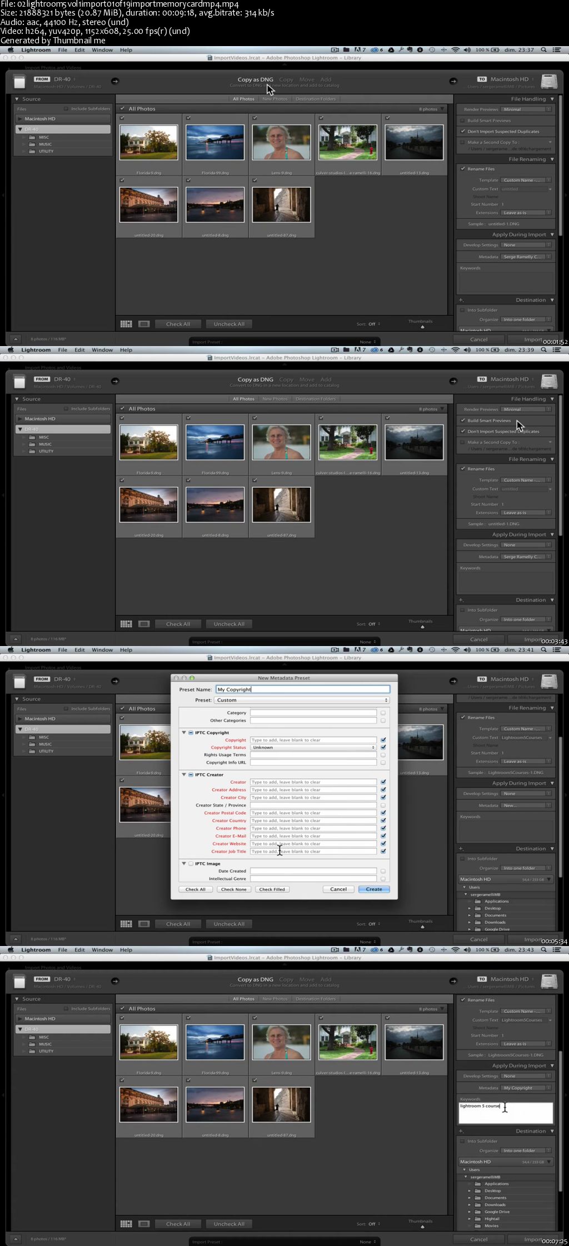Open Template Custom Name dropdown in 23:37 frame
Image resolution: width=569 pixels, height=1246 pixels.
coord(526,180)
